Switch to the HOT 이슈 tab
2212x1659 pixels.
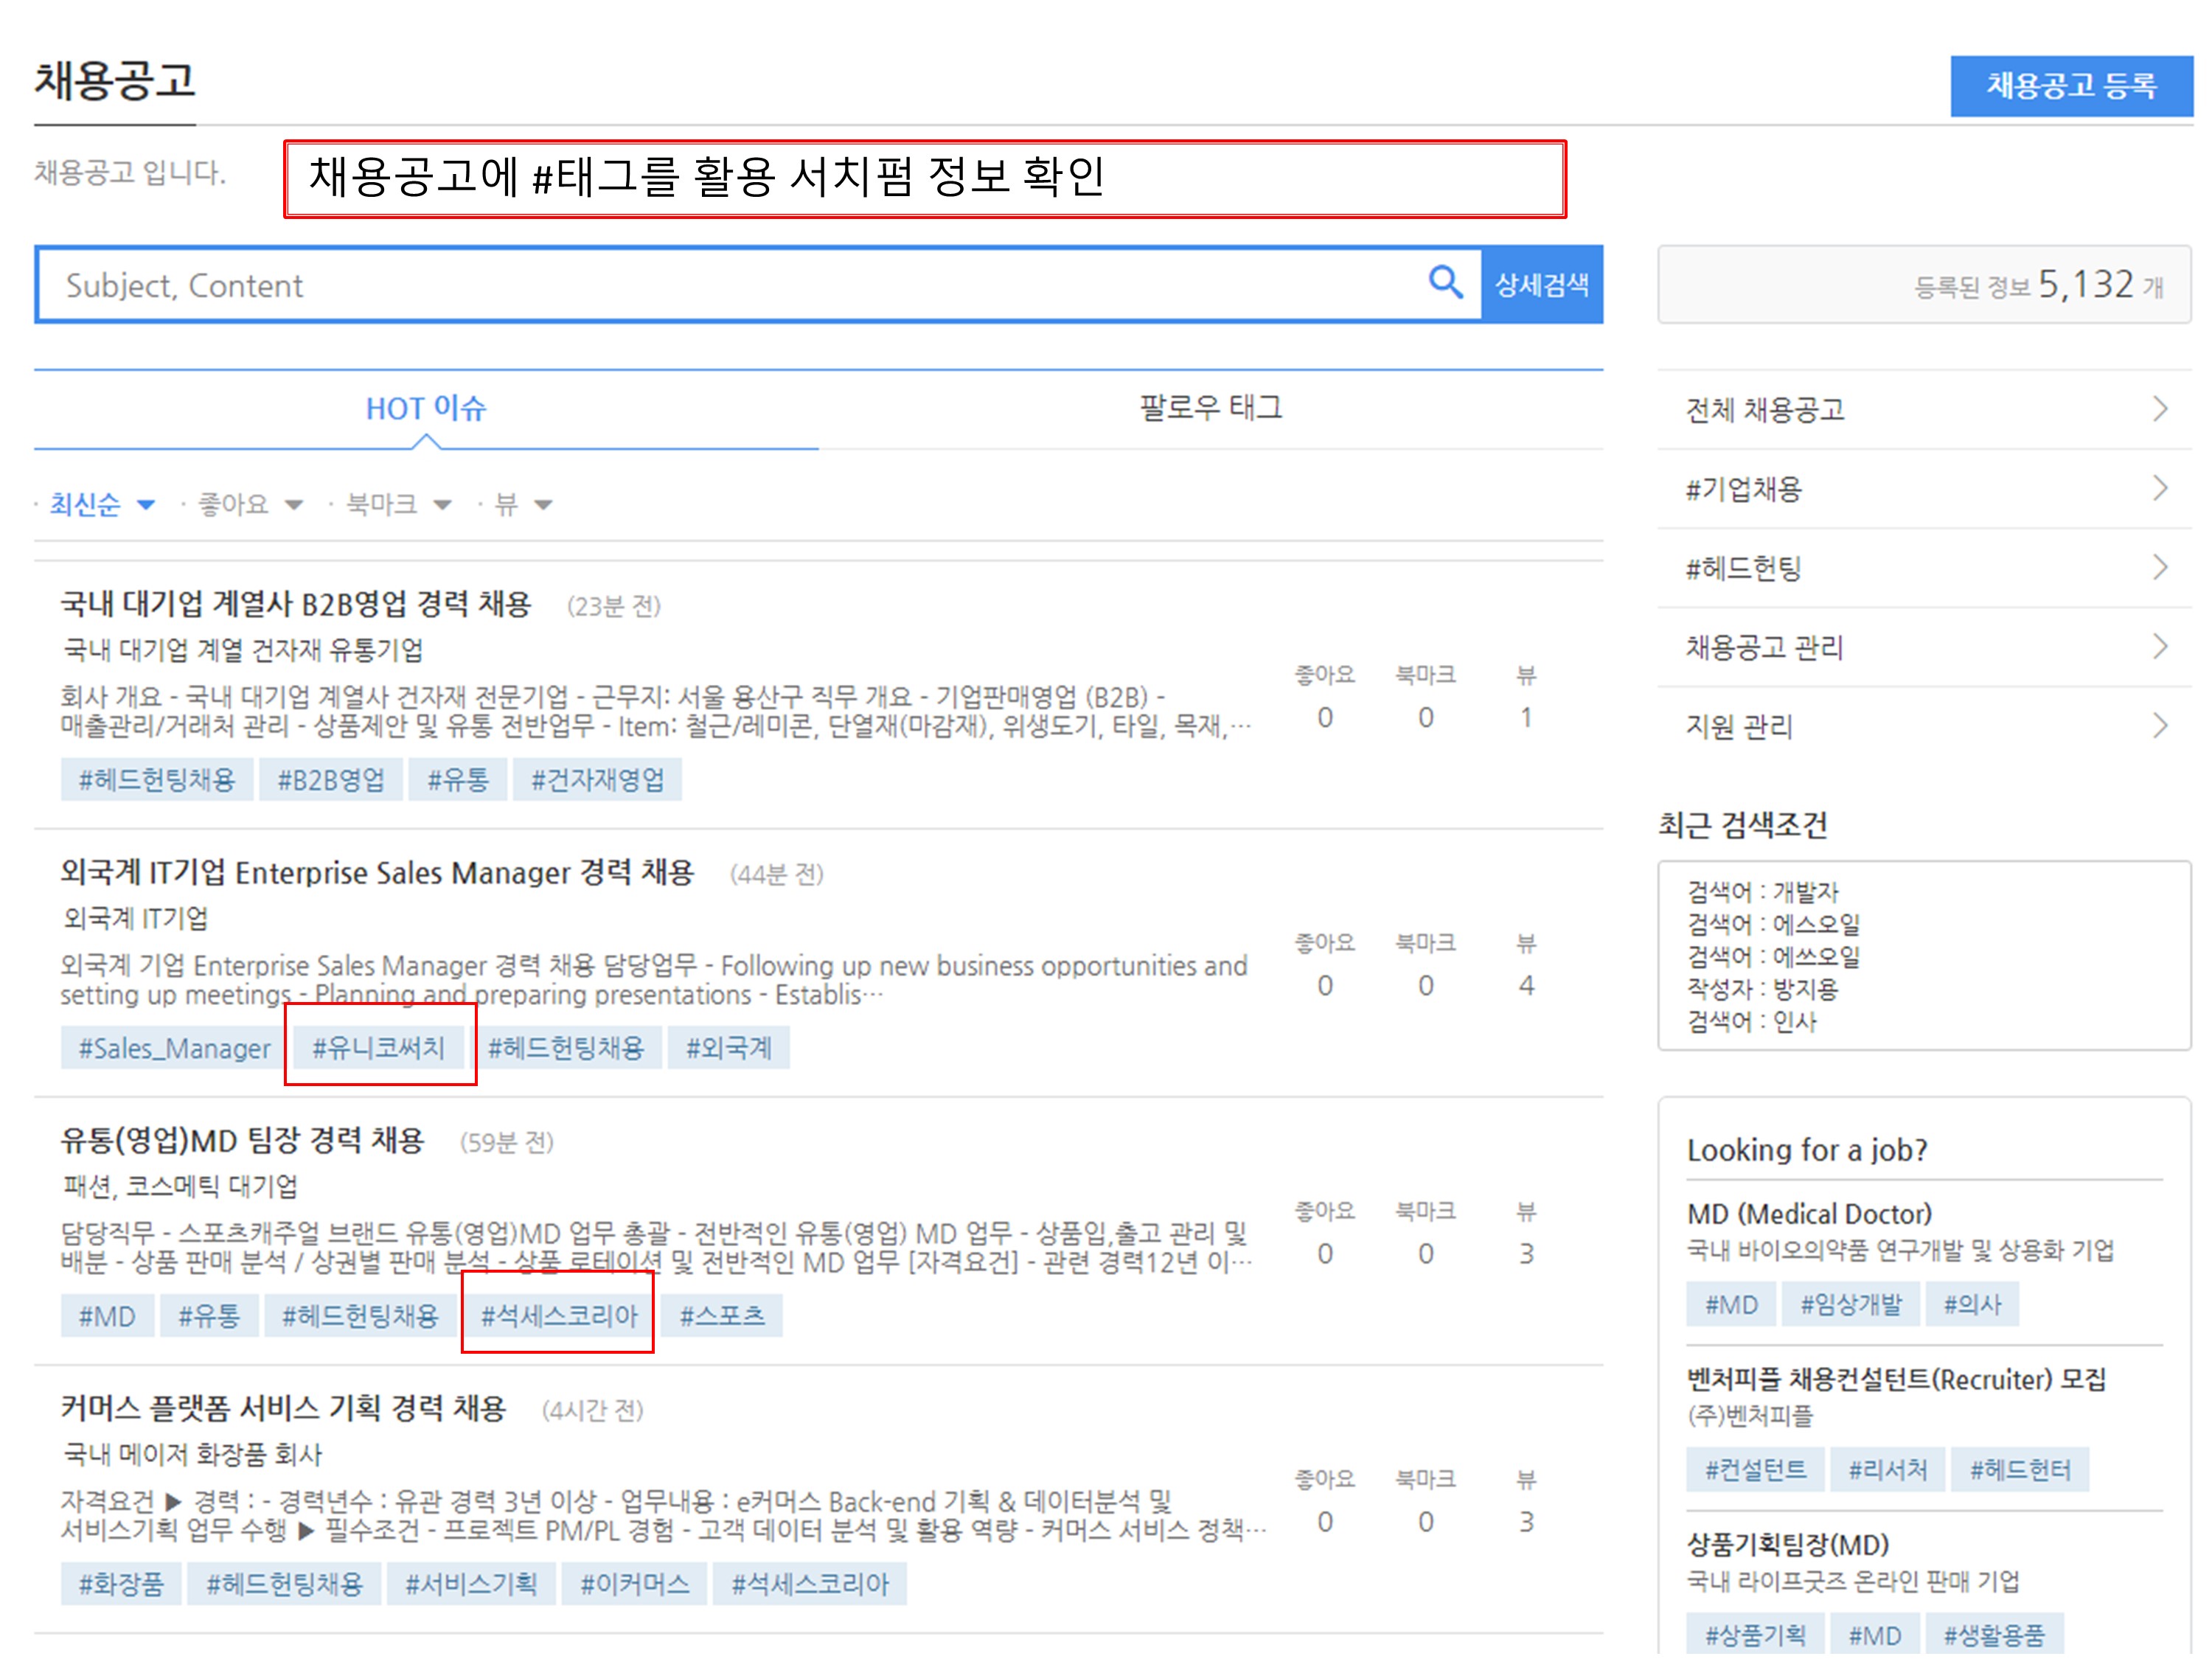[425, 408]
